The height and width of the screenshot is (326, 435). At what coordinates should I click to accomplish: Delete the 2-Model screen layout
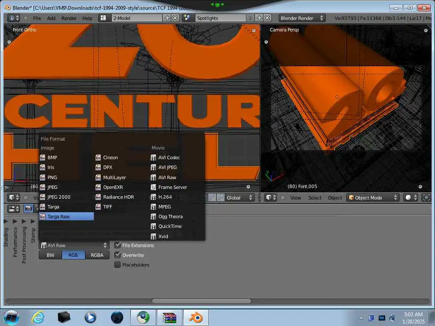pyautogui.click(x=175, y=18)
